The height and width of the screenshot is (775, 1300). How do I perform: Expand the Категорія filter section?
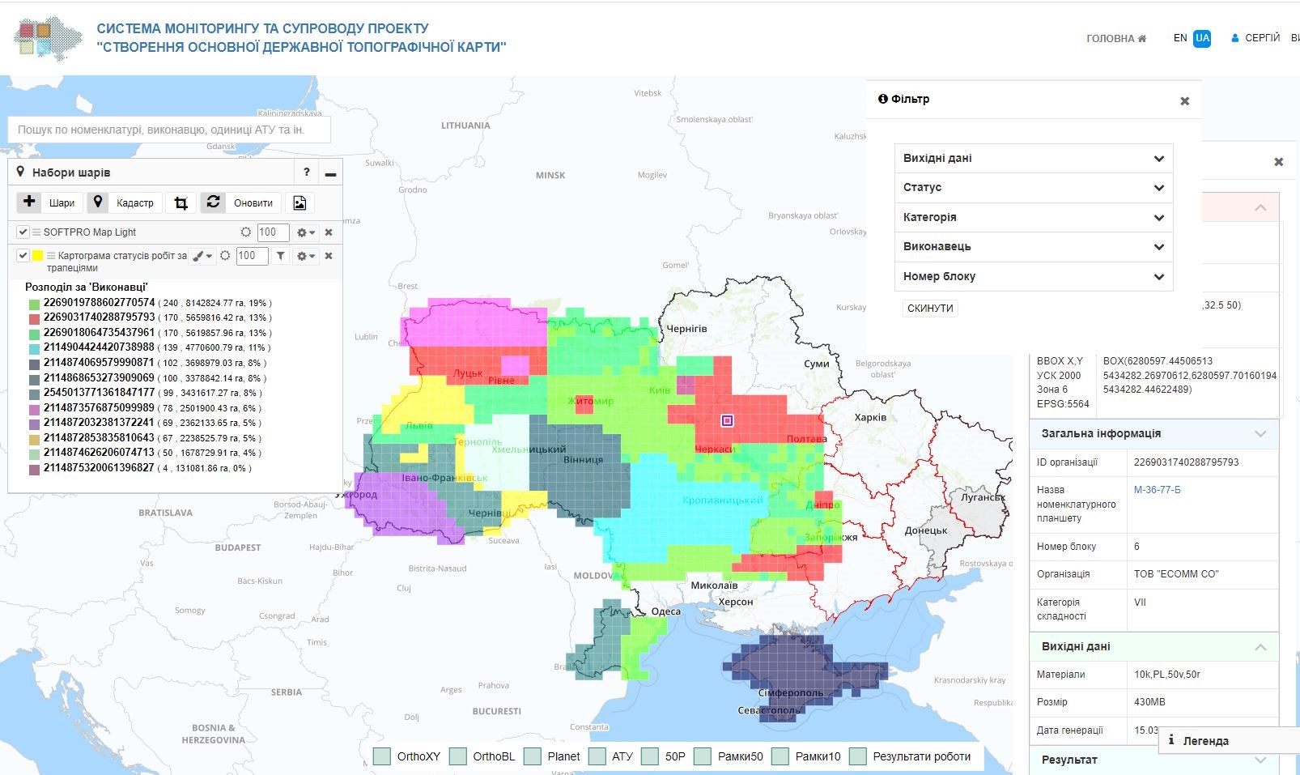point(1034,217)
